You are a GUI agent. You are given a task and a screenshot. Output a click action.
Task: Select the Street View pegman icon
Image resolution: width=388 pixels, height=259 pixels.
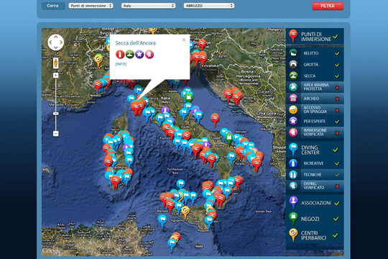pos(55,63)
